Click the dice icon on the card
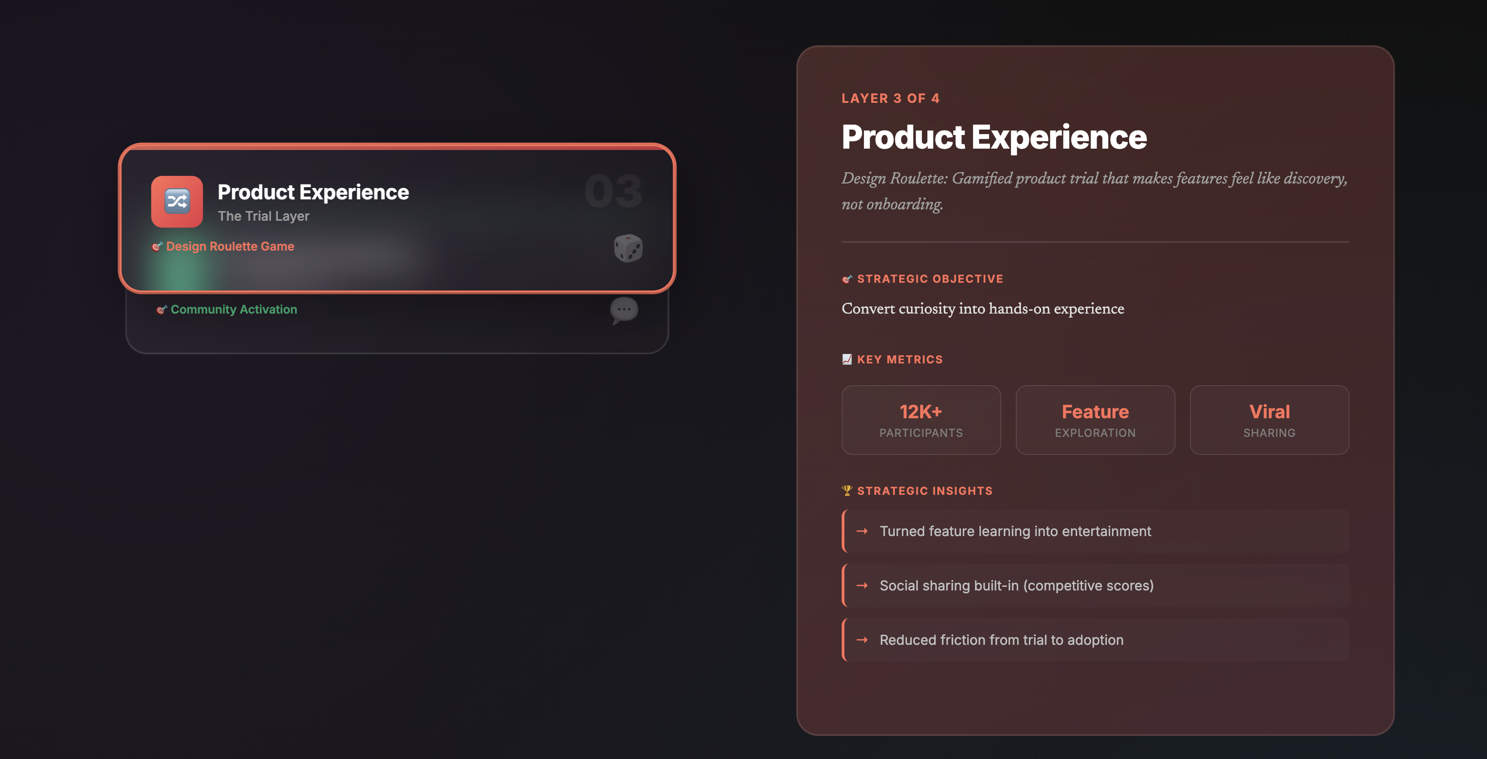This screenshot has width=1487, height=759. [628, 248]
